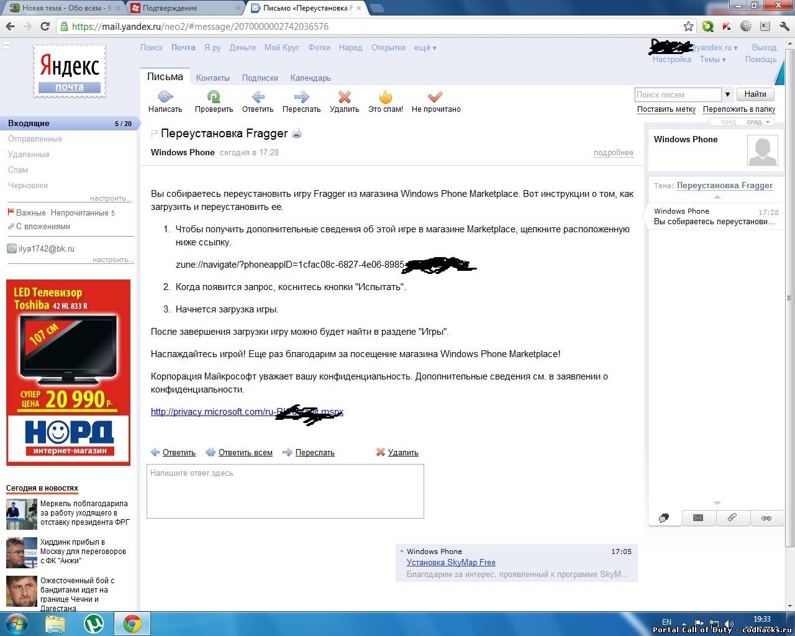
Task: Open the Черновики folder
Action: 28,185
